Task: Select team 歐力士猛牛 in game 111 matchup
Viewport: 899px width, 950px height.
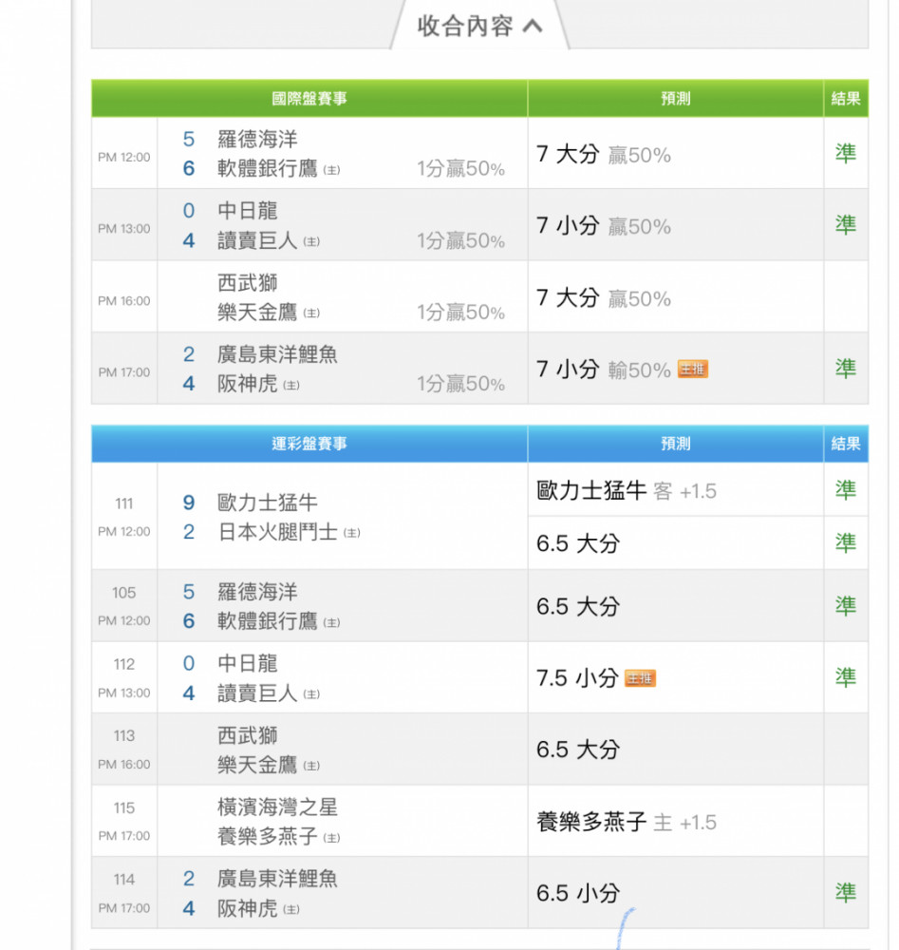Action: click(x=267, y=503)
